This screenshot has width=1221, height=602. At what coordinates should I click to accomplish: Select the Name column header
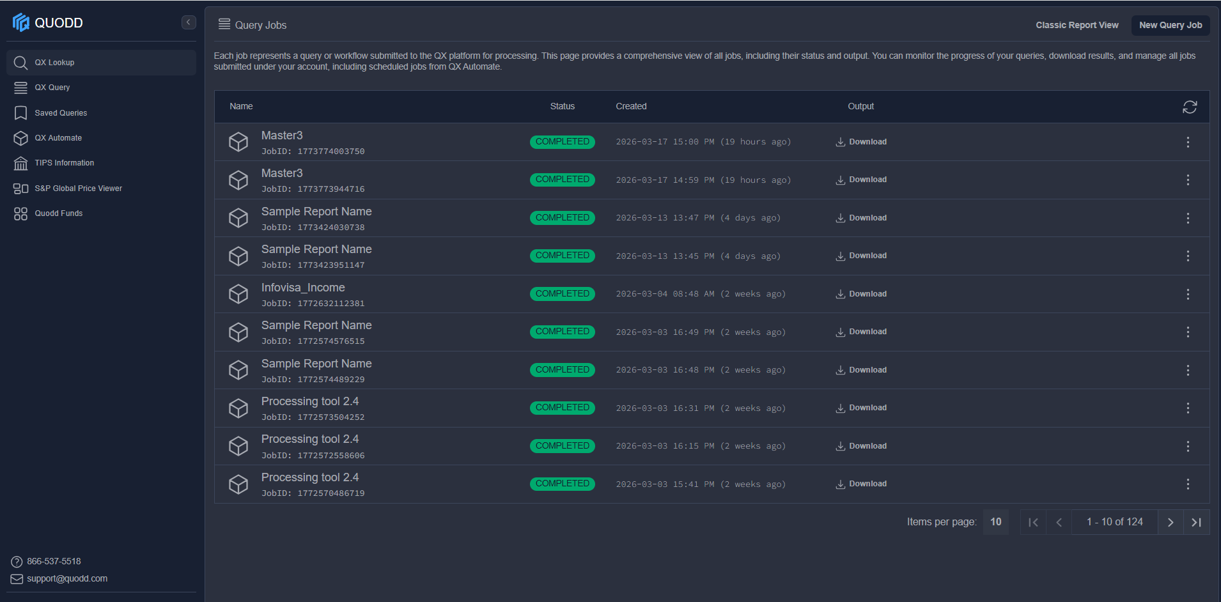click(241, 106)
